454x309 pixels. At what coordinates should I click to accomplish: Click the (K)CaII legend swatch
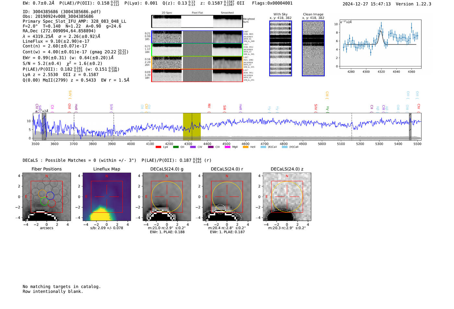pyautogui.click(x=263, y=147)
